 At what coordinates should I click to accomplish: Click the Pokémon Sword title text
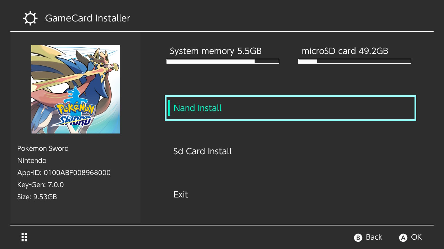[43, 148]
